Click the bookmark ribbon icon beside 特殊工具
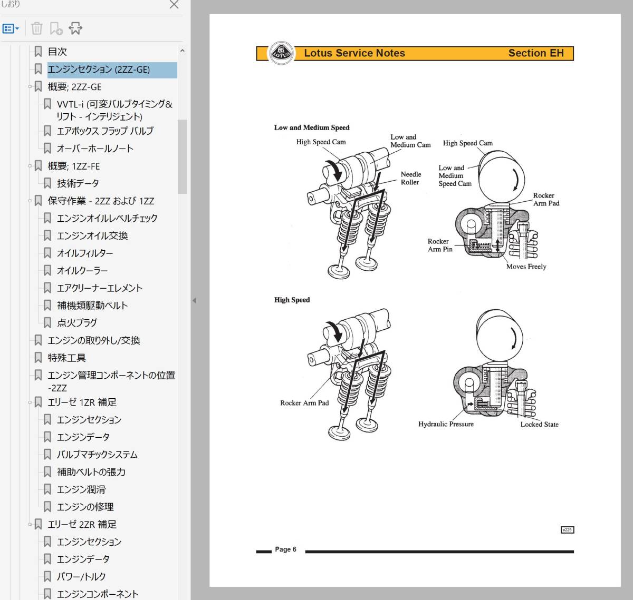The image size is (633, 600). 38,358
